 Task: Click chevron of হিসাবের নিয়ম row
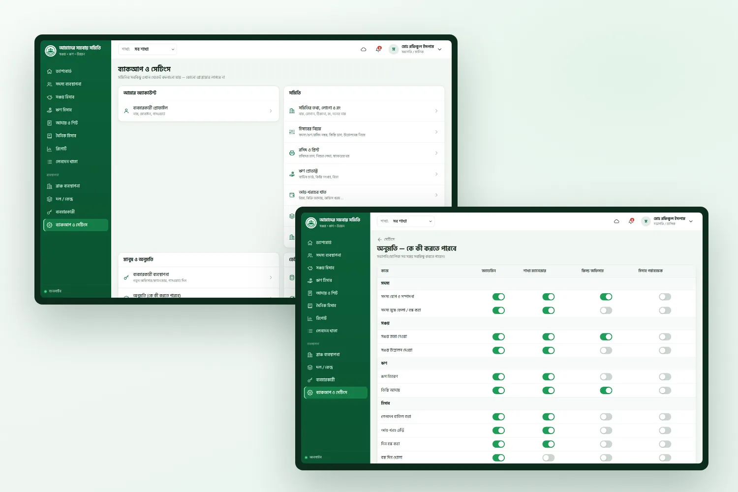[436, 132]
